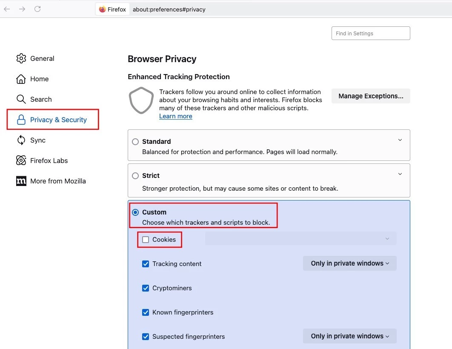Go back with the back arrow
This screenshot has width=452, height=349.
[7, 9]
